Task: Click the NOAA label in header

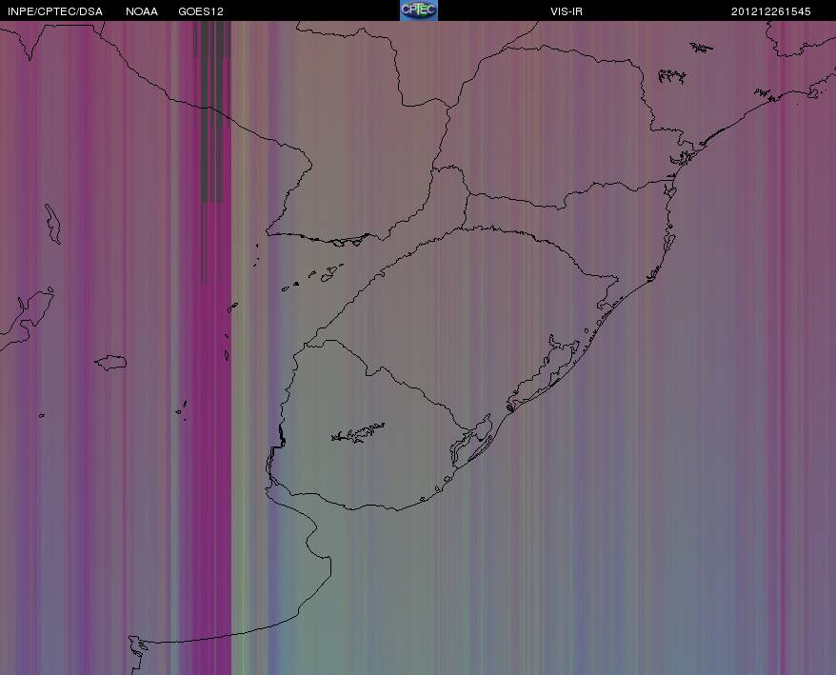Action: point(142,11)
